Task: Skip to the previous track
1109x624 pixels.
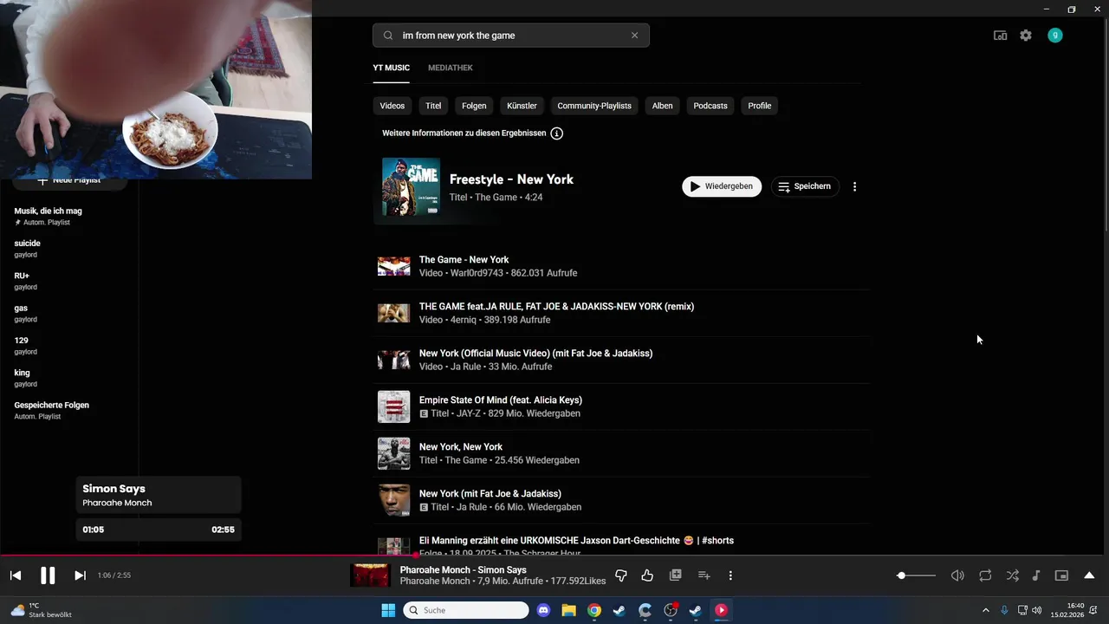Action: point(16,575)
